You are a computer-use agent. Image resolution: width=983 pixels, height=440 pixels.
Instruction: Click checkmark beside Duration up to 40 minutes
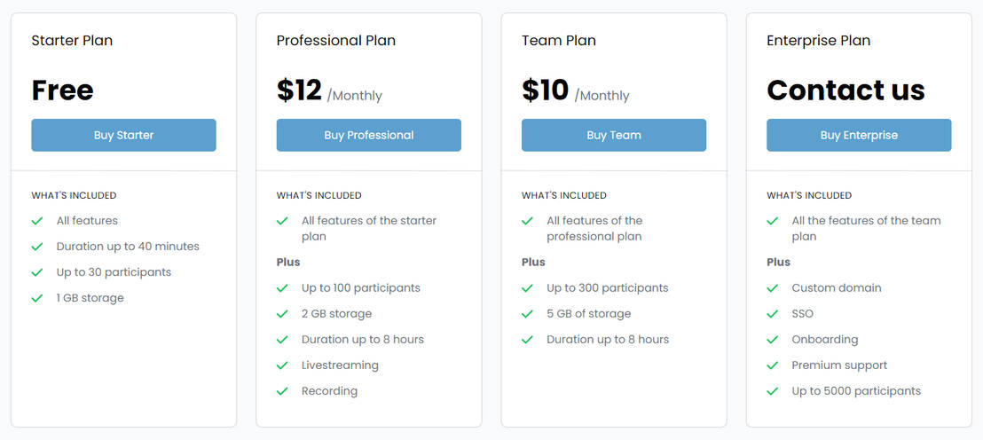point(37,247)
